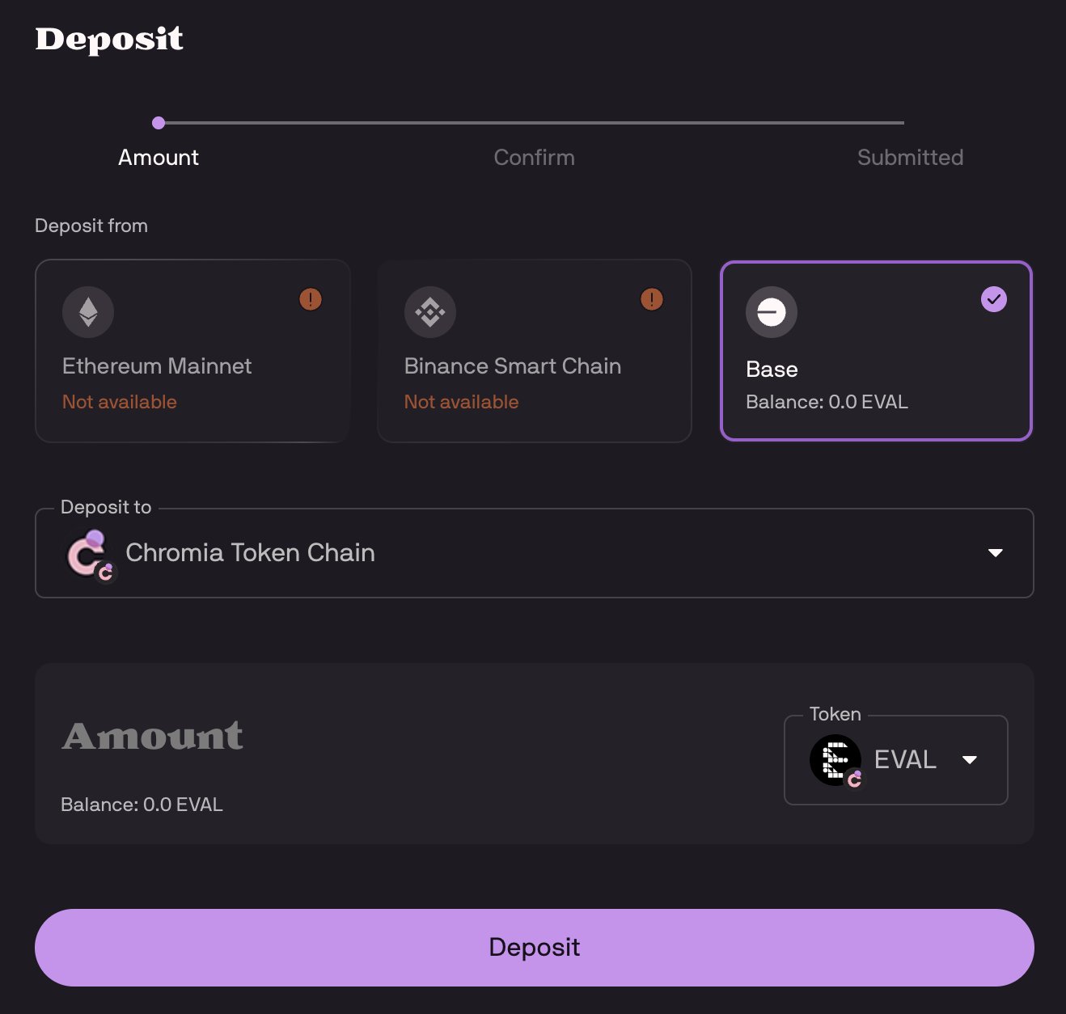
Task: Click the Ethereum logo icon
Action: (88, 312)
